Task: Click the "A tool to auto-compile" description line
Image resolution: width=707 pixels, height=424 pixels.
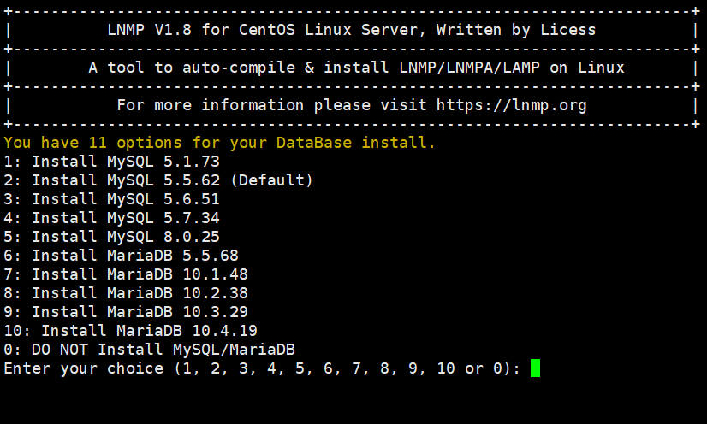Action: point(356,68)
